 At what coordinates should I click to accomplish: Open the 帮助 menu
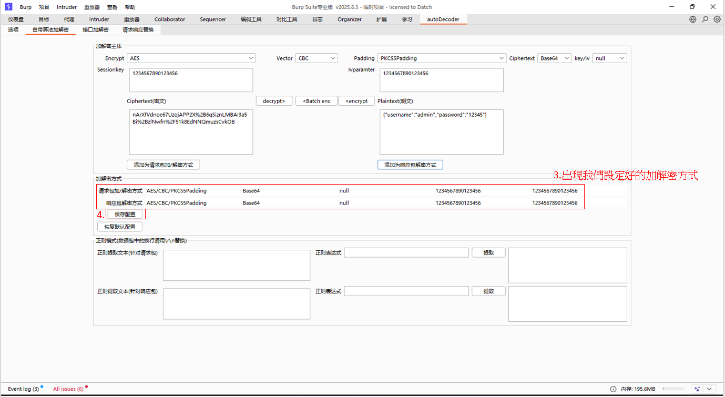tap(130, 7)
